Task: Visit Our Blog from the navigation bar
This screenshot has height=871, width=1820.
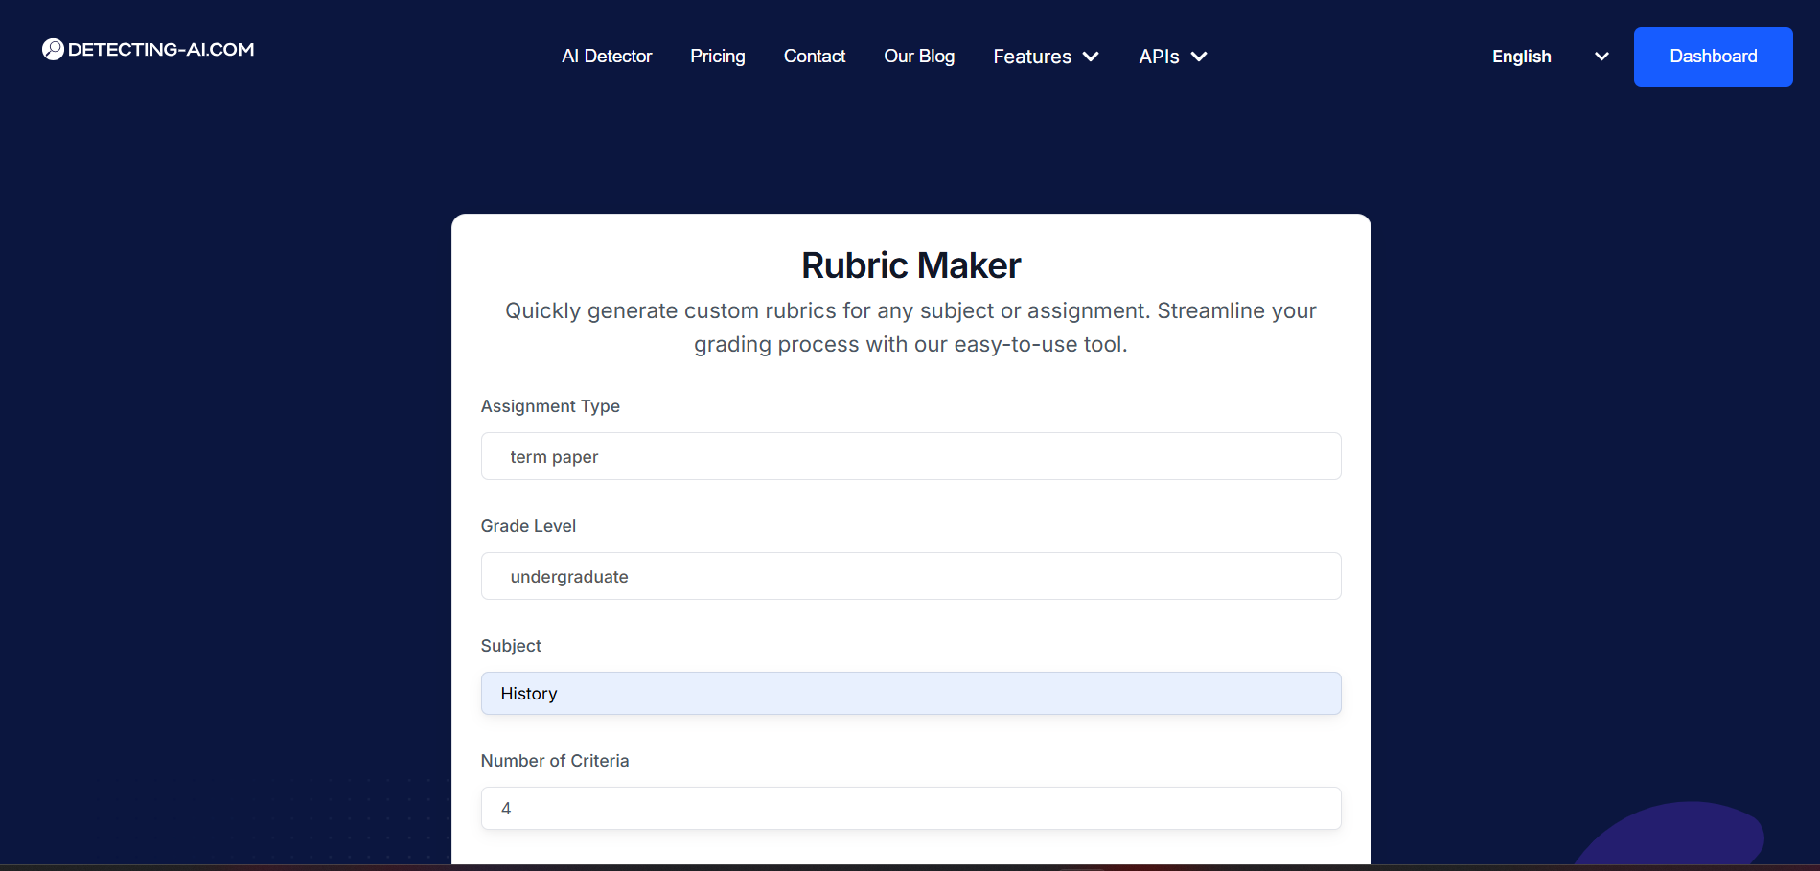Action: click(918, 57)
